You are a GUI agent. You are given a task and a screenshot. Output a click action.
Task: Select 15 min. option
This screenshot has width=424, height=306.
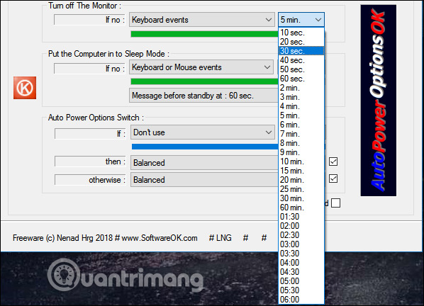301,171
